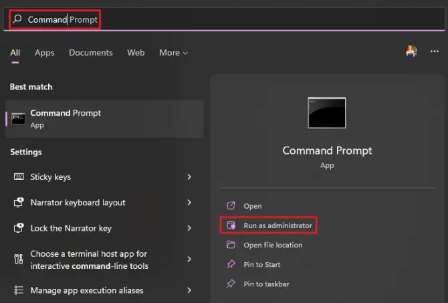
Task: Click Lock the Narrator key icon
Action: click(19, 228)
